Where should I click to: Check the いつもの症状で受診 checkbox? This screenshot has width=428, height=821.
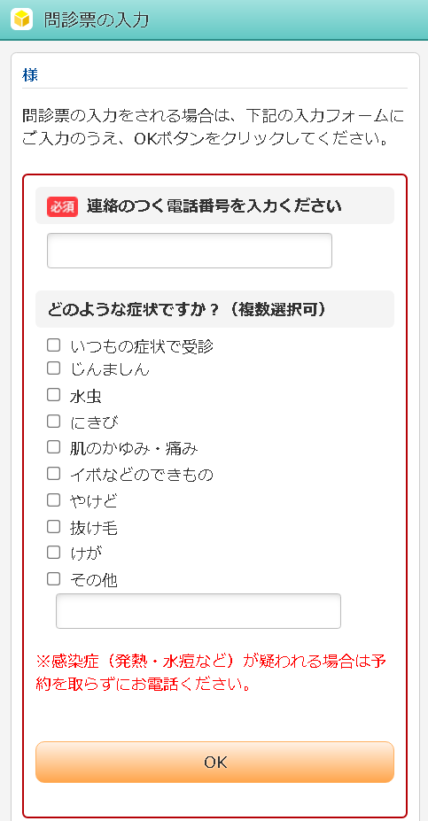(x=54, y=345)
